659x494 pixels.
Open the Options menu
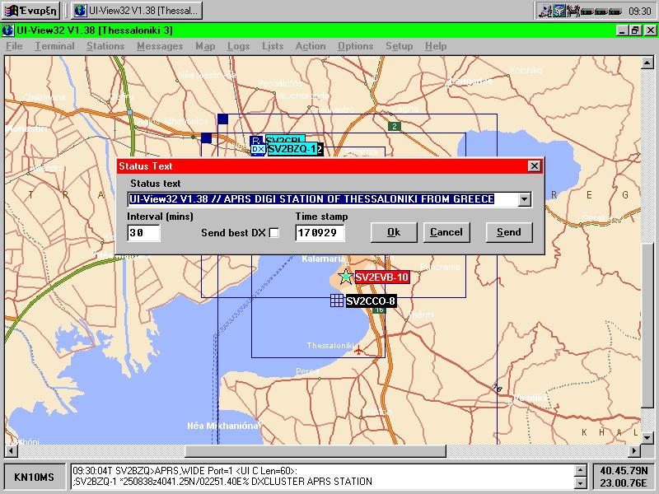tap(355, 46)
